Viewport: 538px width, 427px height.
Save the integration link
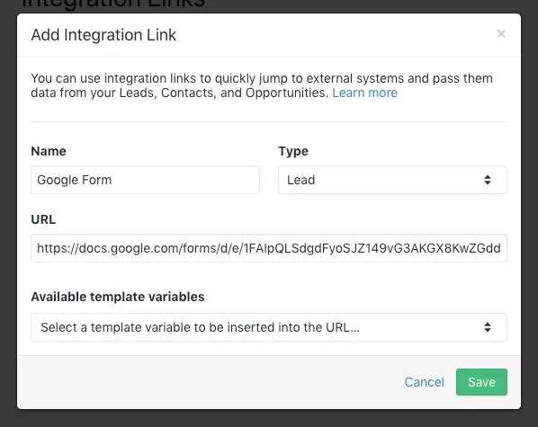pos(481,382)
